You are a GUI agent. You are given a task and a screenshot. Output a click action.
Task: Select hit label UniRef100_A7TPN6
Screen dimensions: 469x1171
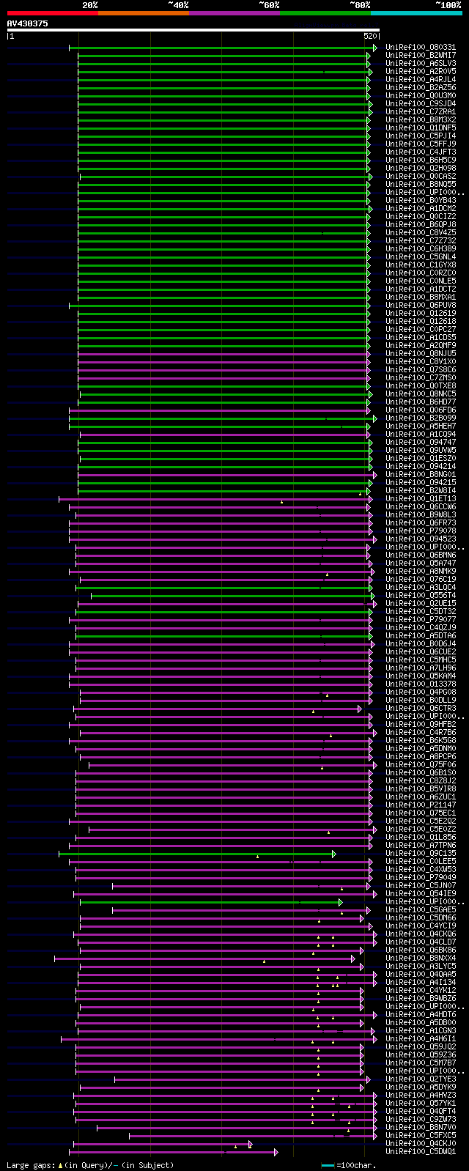[421, 846]
